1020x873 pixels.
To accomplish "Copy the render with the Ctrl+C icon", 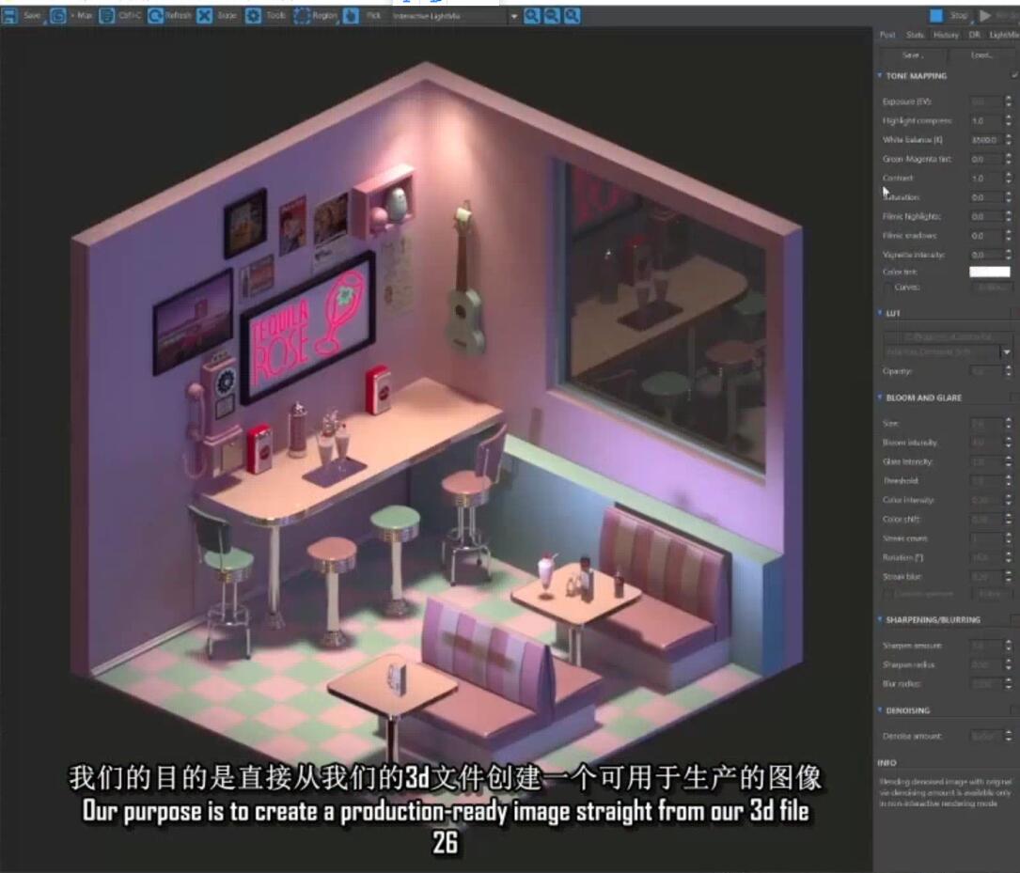I will click(x=107, y=16).
